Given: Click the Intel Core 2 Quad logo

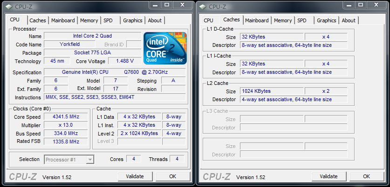Looking at the screenshot, I should (165, 48).
